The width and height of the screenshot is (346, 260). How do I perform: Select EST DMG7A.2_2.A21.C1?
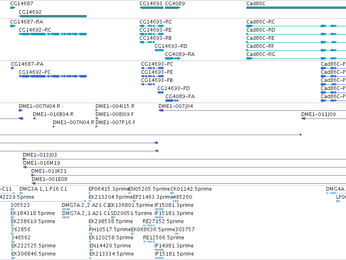[86, 205]
